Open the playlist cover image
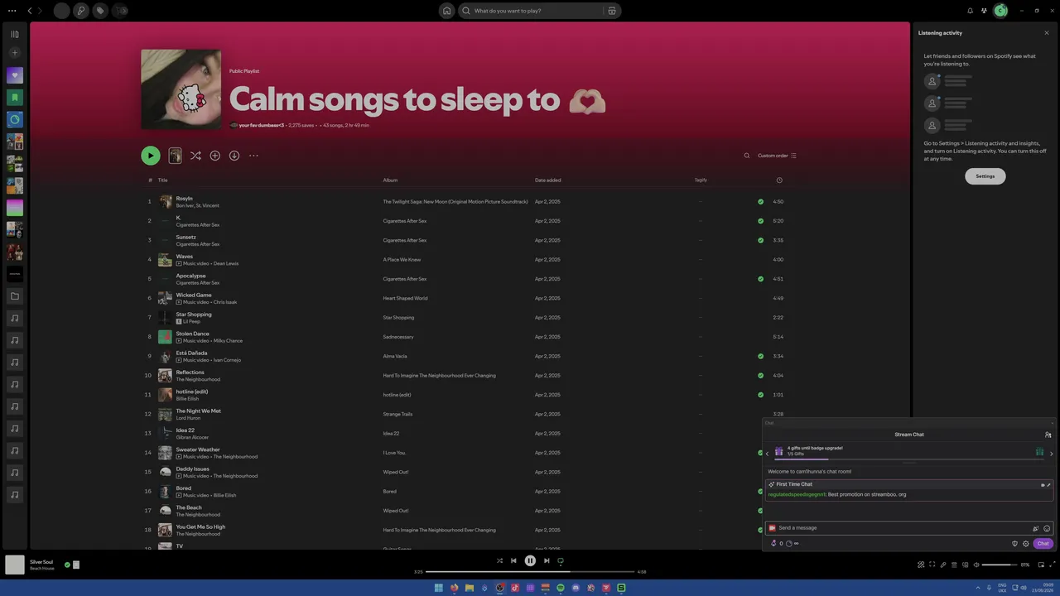The image size is (1060, 596). 181,89
